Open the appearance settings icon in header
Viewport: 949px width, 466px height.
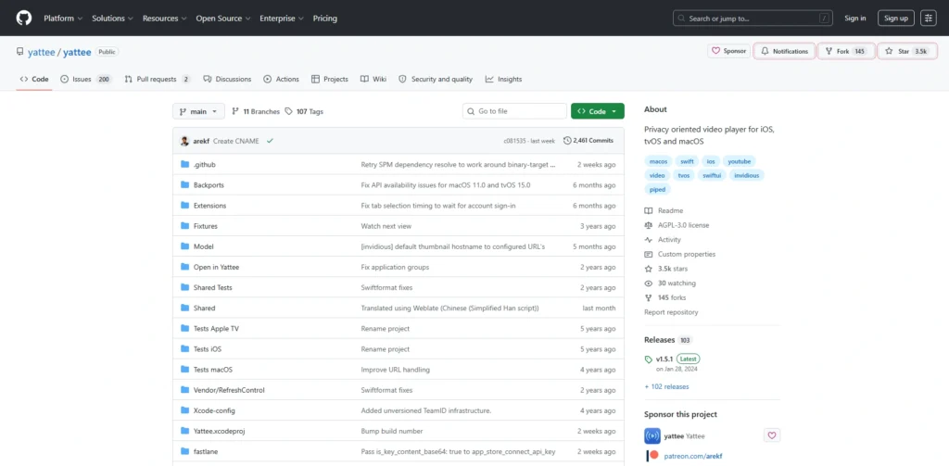coord(929,19)
